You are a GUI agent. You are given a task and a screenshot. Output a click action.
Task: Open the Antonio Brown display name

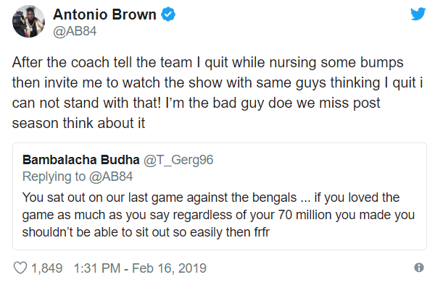coord(104,14)
